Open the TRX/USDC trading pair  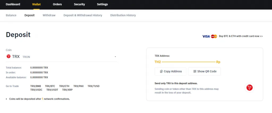point(36,90)
